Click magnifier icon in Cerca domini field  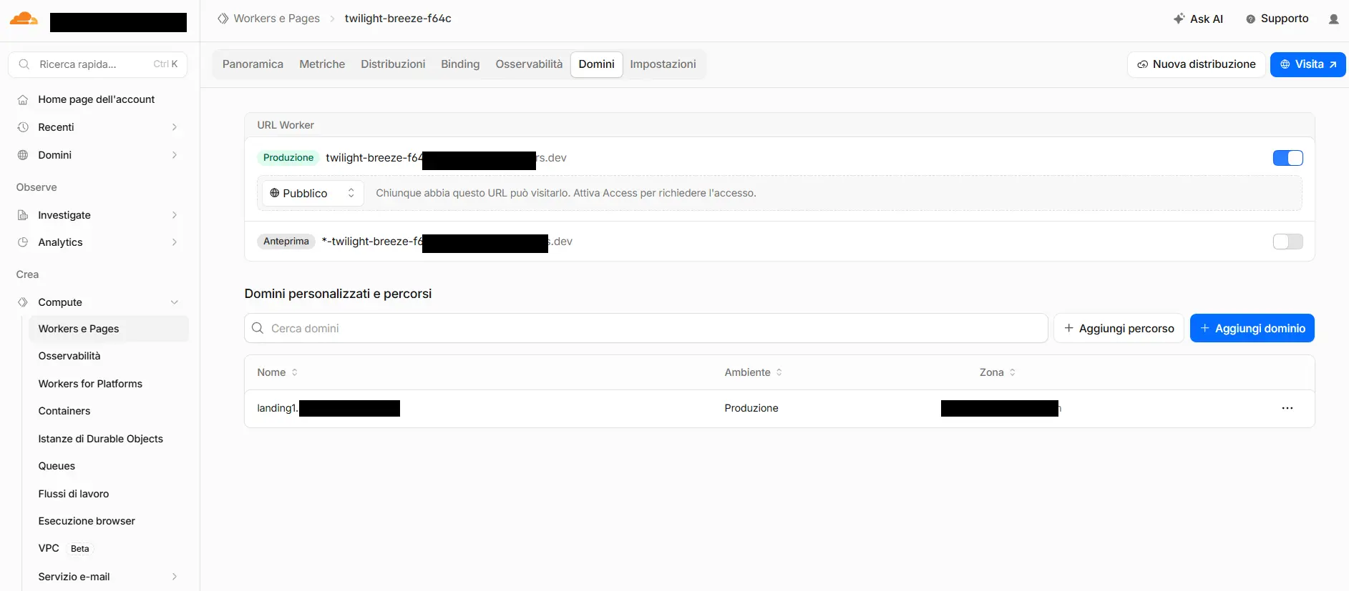pyautogui.click(x=258, y=328)
